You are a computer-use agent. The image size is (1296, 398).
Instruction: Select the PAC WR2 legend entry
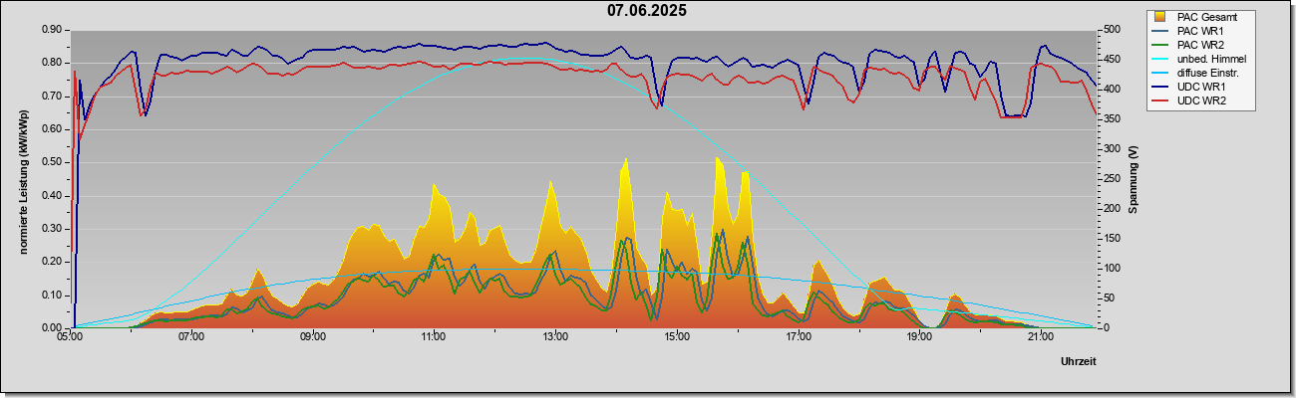click(x=1200, y=45)
